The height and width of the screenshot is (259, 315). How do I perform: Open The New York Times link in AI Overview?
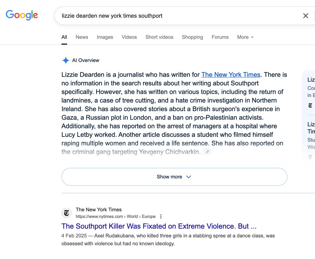[231, 75]
